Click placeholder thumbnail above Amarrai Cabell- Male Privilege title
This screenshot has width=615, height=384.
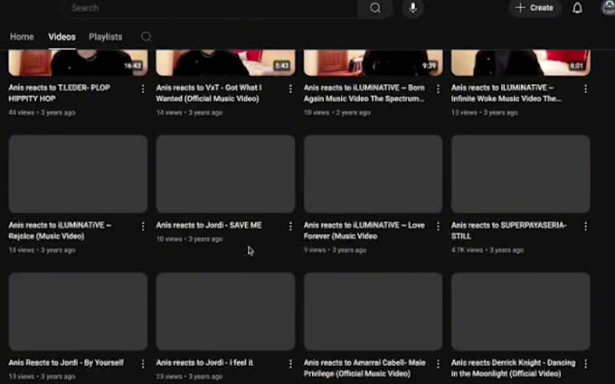click(373, 312)
